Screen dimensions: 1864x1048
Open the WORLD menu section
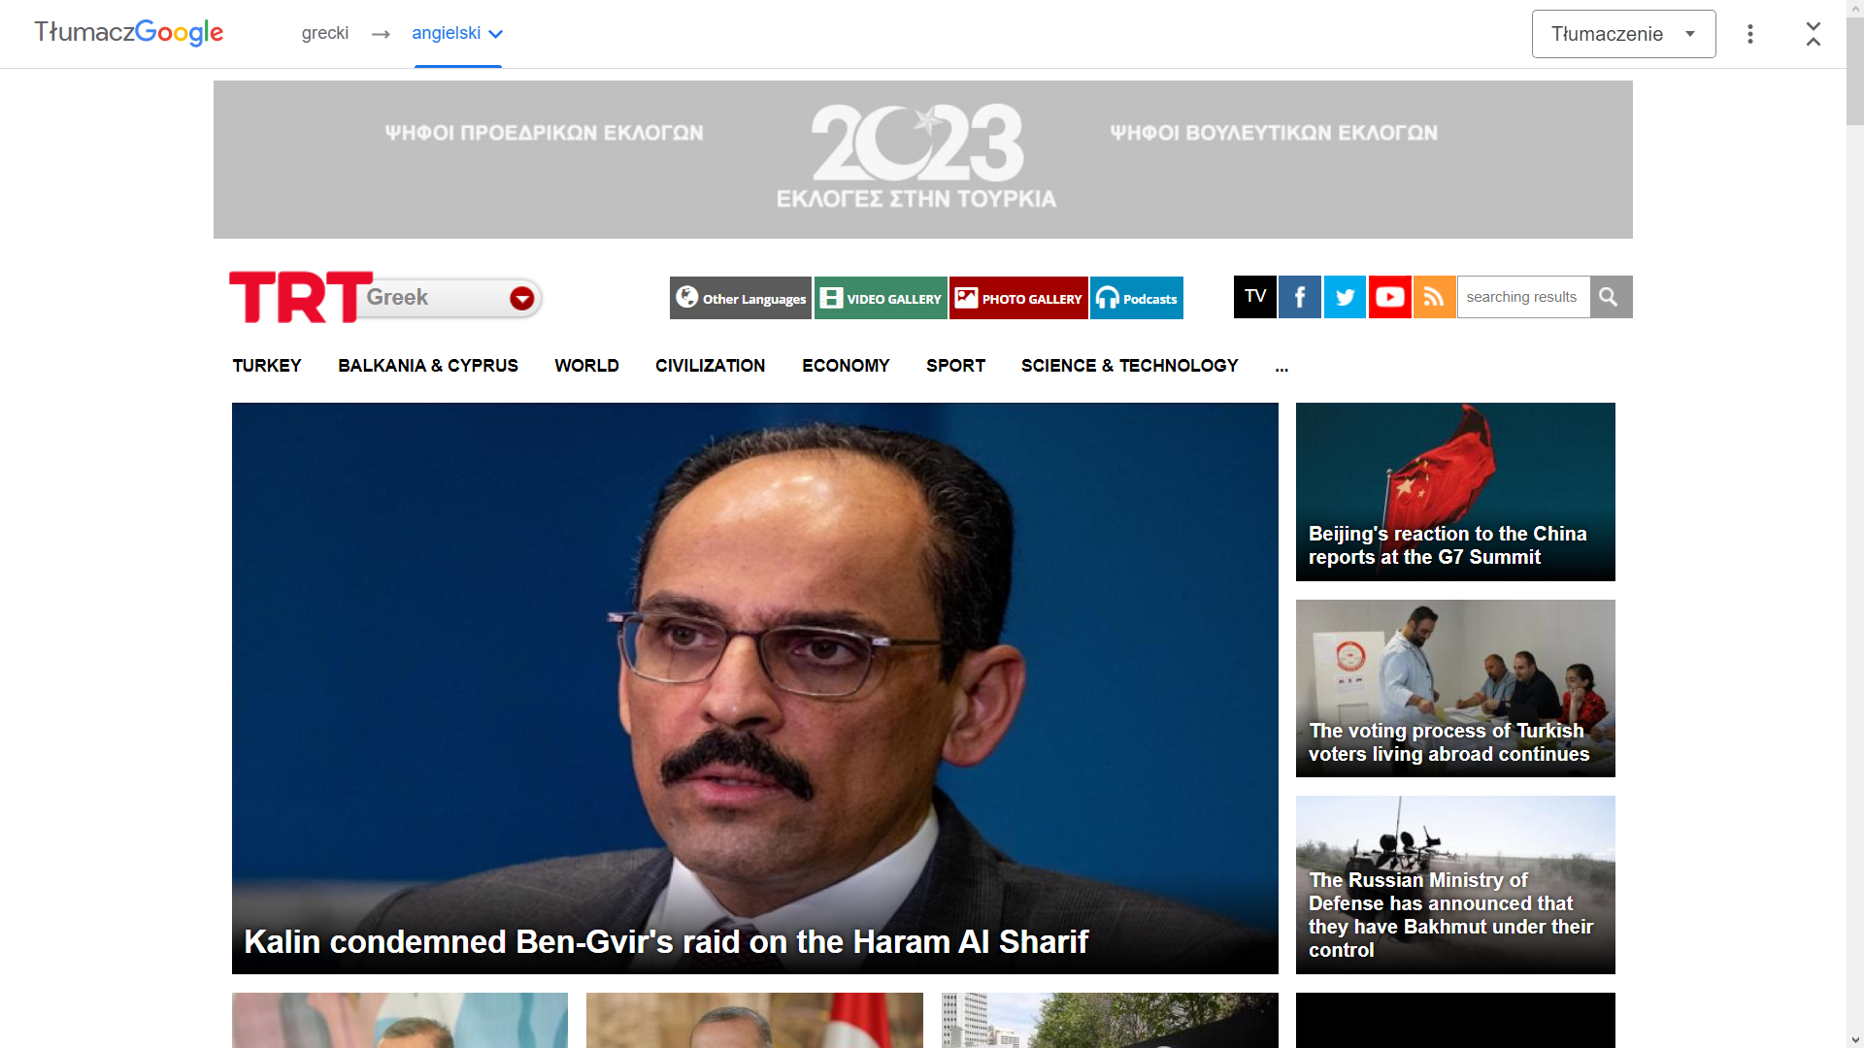(586, 366)
